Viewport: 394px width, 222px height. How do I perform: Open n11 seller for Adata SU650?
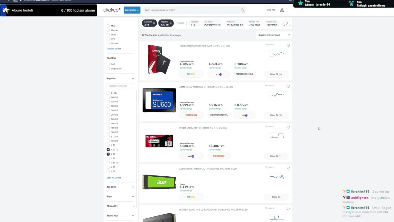click(x=244, y=115)
